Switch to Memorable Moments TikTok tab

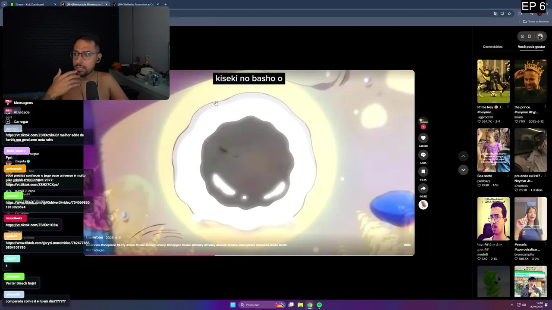[x=84, y=4]
